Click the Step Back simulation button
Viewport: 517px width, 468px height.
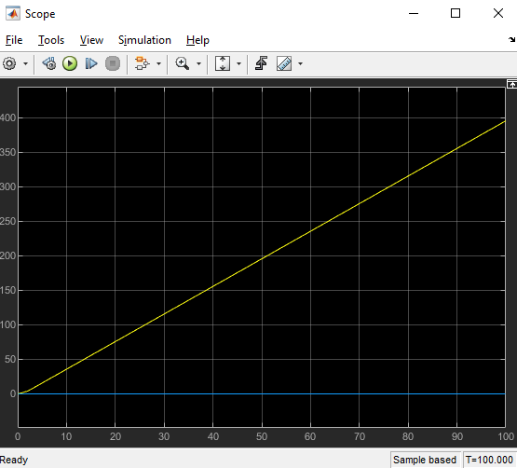49,63
